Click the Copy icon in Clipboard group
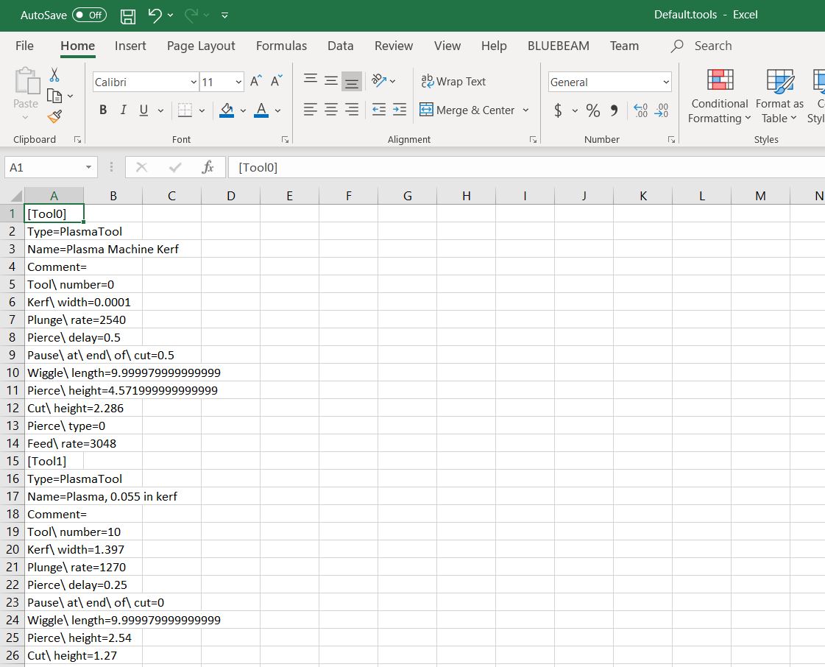Screen dimensions: 825x667 click(54, 96)
